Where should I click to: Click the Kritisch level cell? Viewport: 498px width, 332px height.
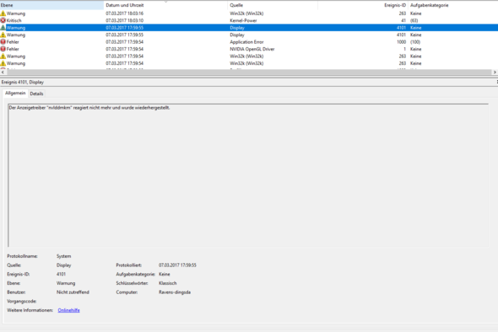tap(14, 20)
